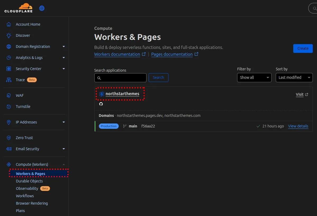
Task: Expand Analytics & Logs section arrow
Action: [x=63, y=58]
